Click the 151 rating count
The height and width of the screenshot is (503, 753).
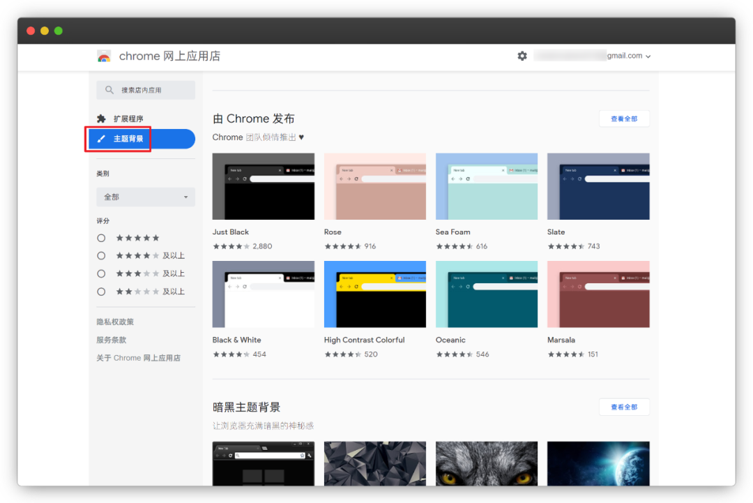593,354
